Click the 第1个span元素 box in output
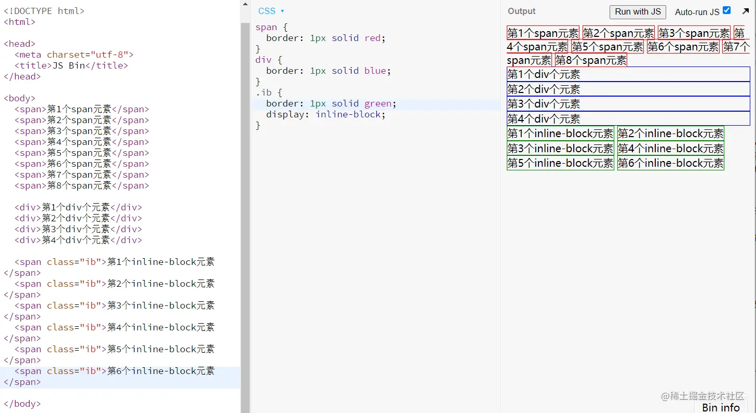 pos(543,33)
